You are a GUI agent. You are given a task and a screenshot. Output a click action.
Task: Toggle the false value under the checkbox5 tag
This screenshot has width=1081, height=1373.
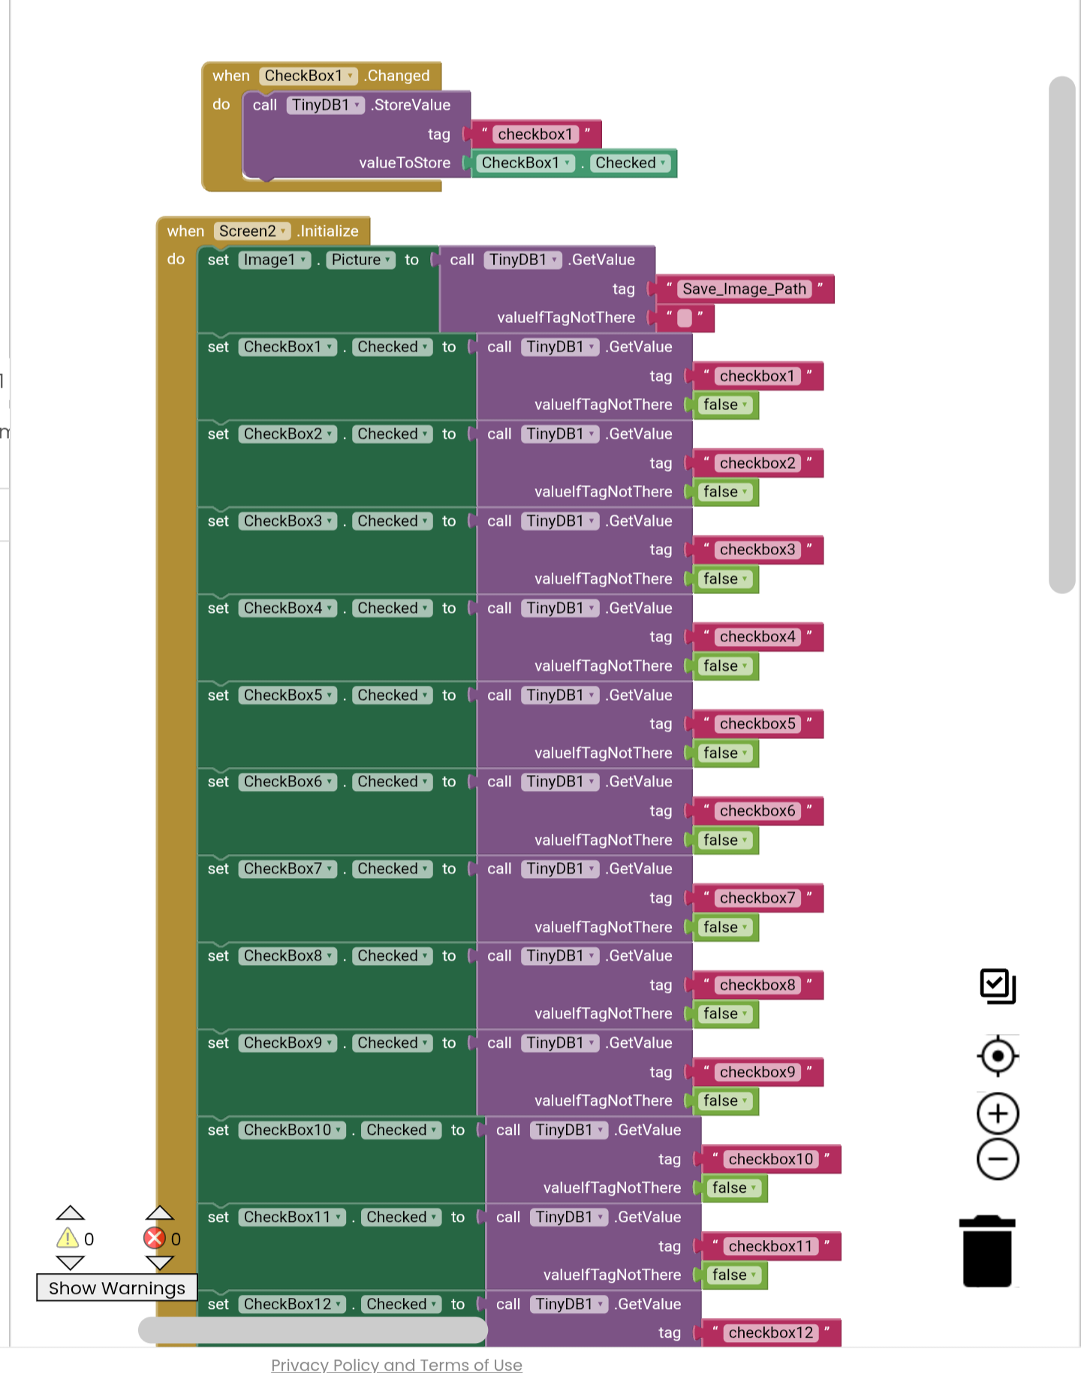[725, 753]
